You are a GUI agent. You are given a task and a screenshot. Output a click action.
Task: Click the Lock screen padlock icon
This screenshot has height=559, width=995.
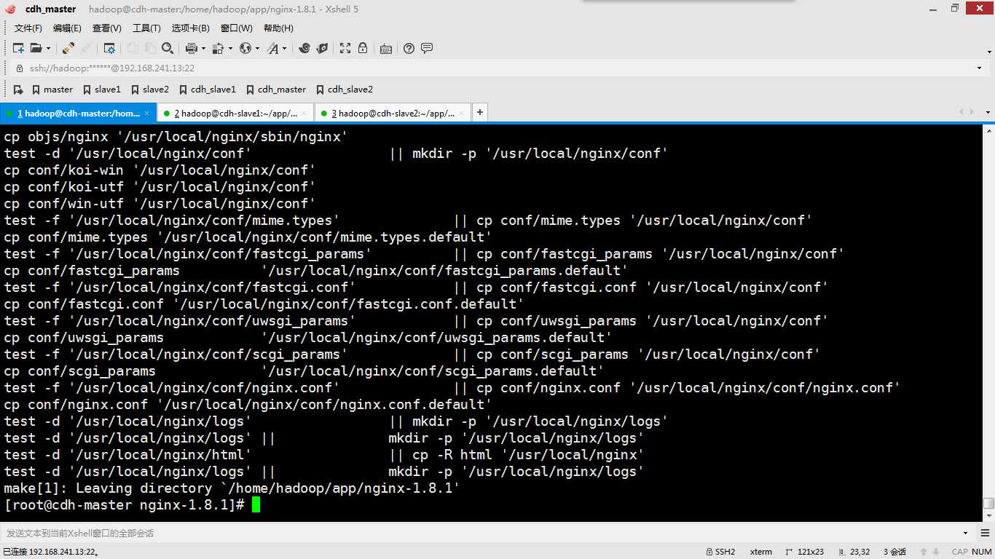click(363, 48)
